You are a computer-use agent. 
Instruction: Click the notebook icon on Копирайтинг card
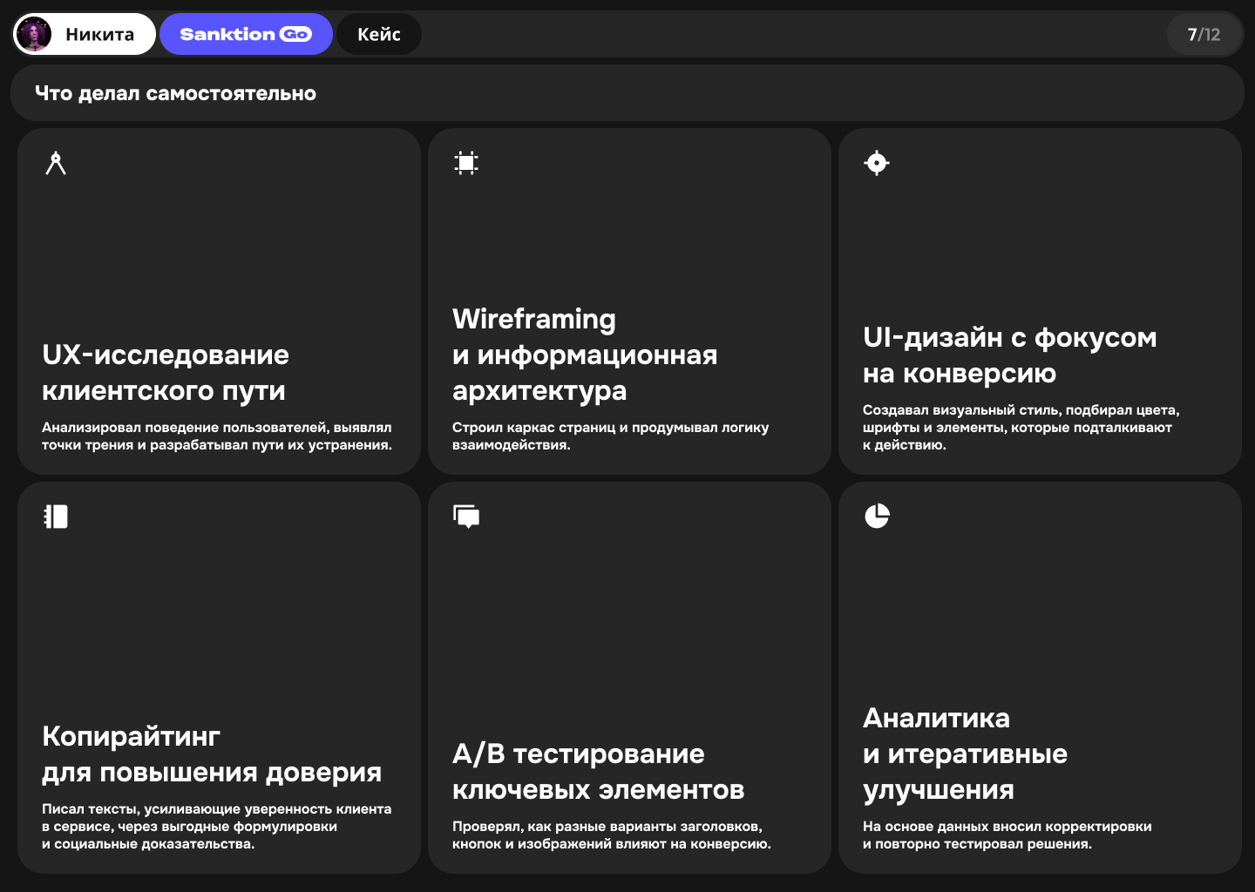coord(56,516)
